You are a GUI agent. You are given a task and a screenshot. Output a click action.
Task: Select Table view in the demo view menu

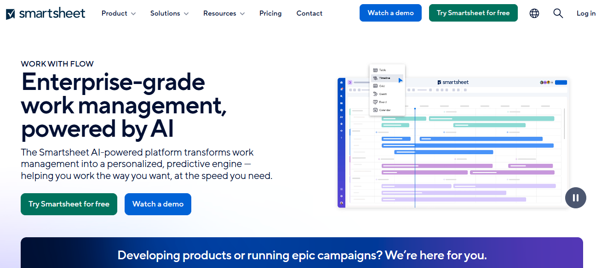387,70
